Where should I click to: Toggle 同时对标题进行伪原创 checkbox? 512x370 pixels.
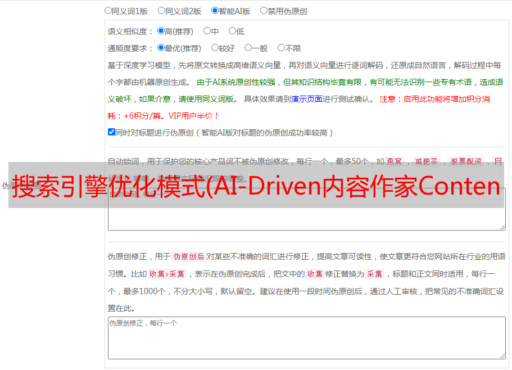pyautogui.click(x=111, y=132)
